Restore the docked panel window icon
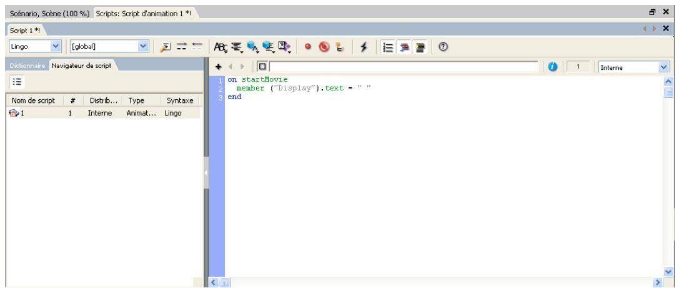The image size is (679, 288). pyautogui.click(x=653, y=12)
